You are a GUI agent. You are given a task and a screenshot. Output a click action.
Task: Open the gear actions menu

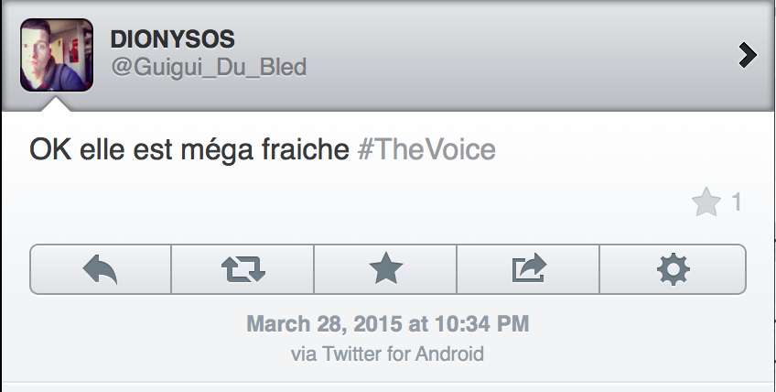point(673,269)
